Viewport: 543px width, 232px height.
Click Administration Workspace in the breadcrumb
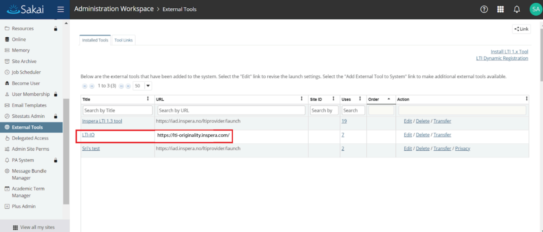[x=114, y=9]
